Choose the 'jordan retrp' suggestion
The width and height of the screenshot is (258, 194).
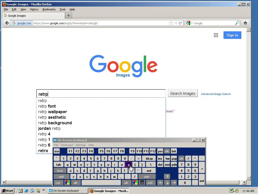click(101, 129)
